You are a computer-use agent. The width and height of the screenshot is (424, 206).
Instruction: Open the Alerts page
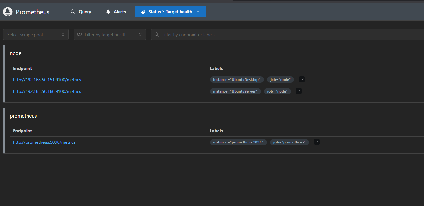(x=116, y=12)
